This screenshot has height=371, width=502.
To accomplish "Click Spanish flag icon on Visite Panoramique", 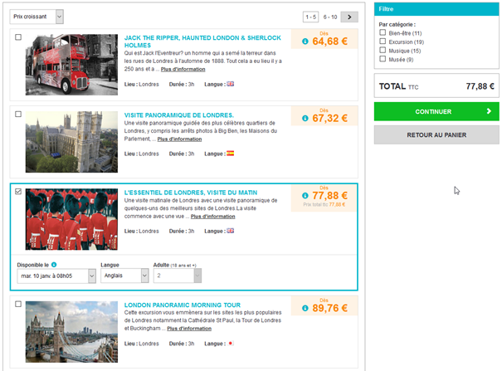I will tap(231, 154).
